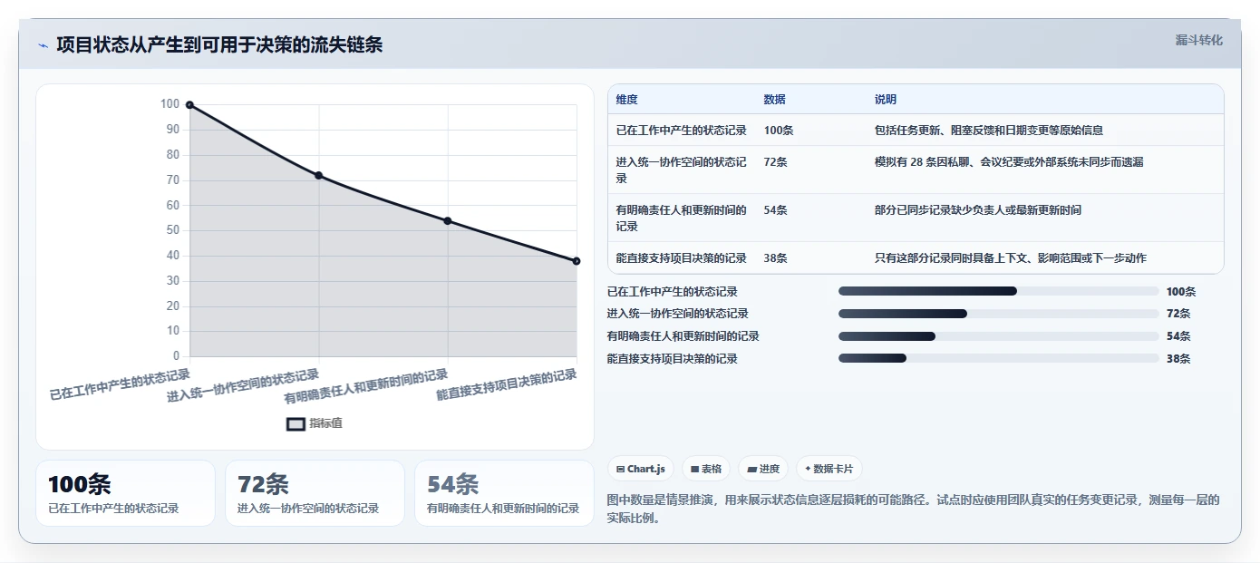Select table cell 进入统一协作空间的状态记录
The image size is (1260, 563).
tap(682, 170)
